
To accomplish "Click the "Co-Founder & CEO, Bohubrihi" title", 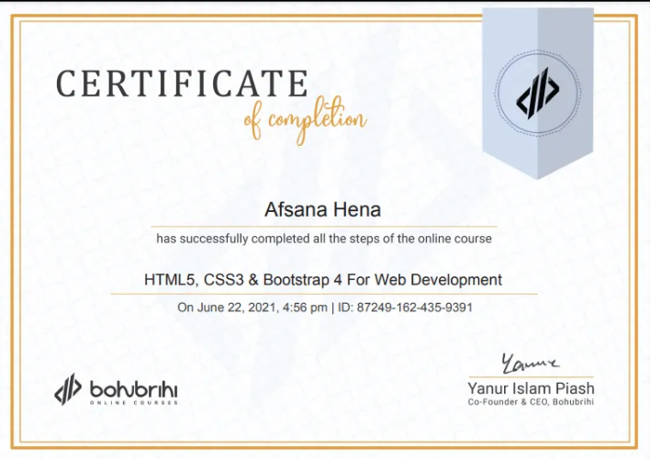I will [531, 403].
